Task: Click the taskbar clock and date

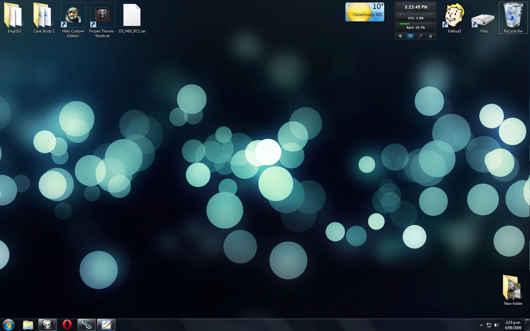Action: tap(513, 325)
